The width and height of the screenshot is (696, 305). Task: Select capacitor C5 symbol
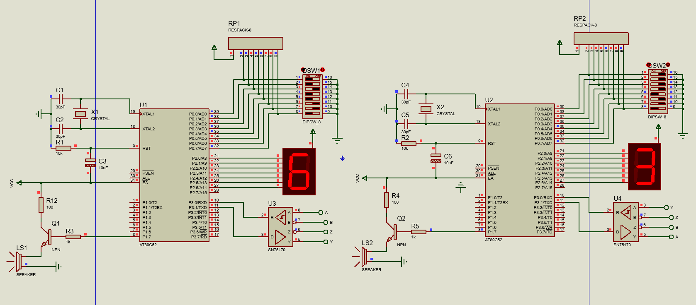pyautogui.click(x=406, y=124)
